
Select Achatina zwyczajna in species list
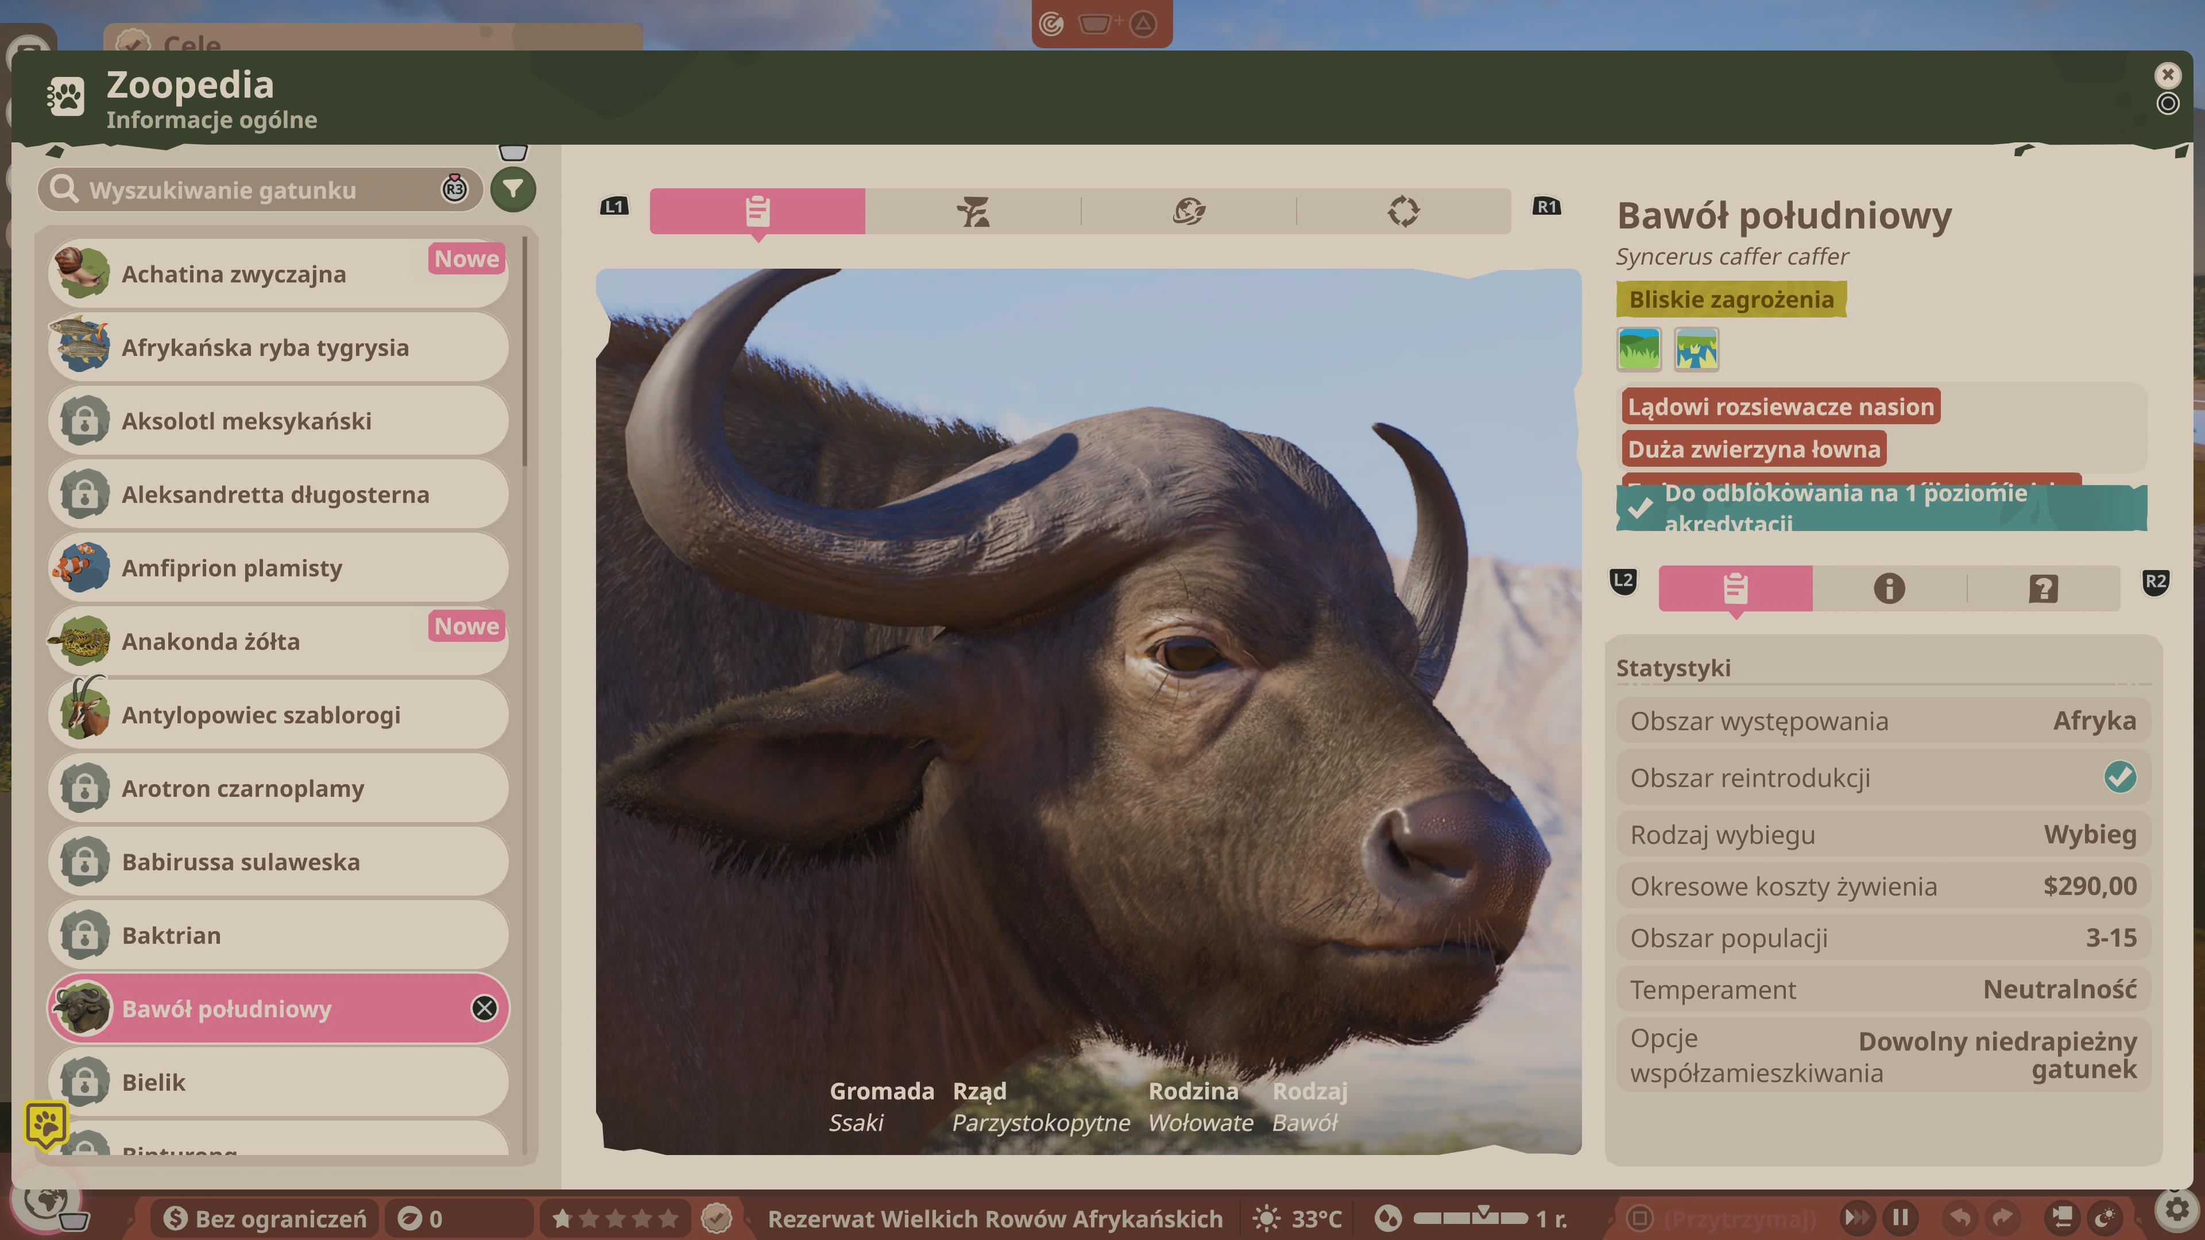point(278,274)
